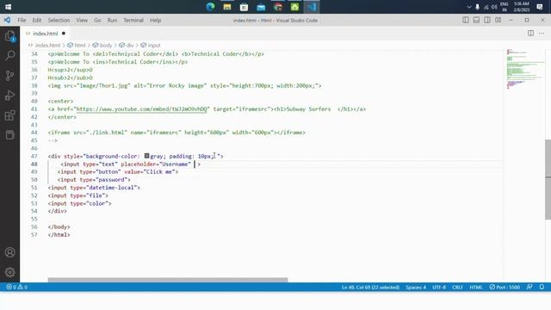Screen dimensions: 551x310
Task: Click div in the breadcrumb
Action: [x=130, y=46]
